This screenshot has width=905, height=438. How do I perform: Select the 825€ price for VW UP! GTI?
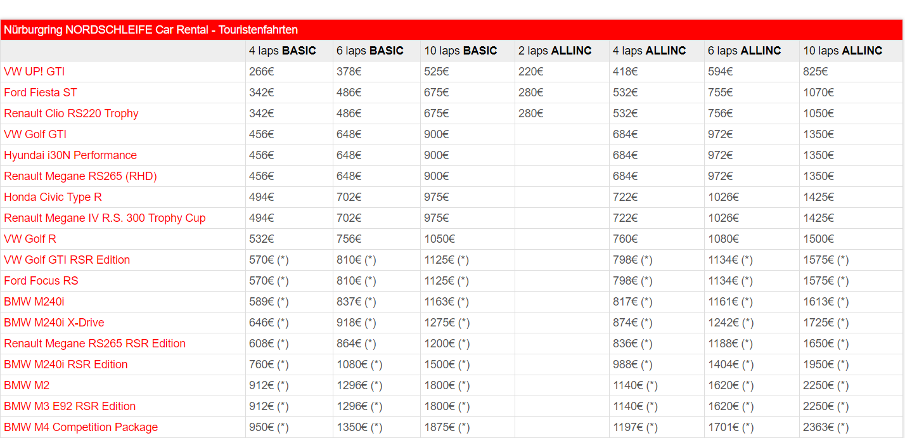(816, 72)
